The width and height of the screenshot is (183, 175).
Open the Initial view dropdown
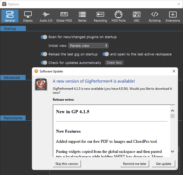(88, 46)
